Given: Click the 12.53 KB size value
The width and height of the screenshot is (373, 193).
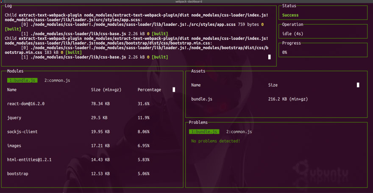Looking at the screenshot, I should click(100, 174).
